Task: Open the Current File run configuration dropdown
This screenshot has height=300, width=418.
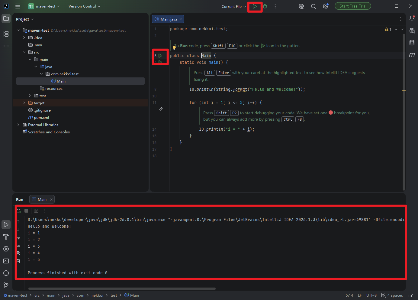Action: [233, 6]
